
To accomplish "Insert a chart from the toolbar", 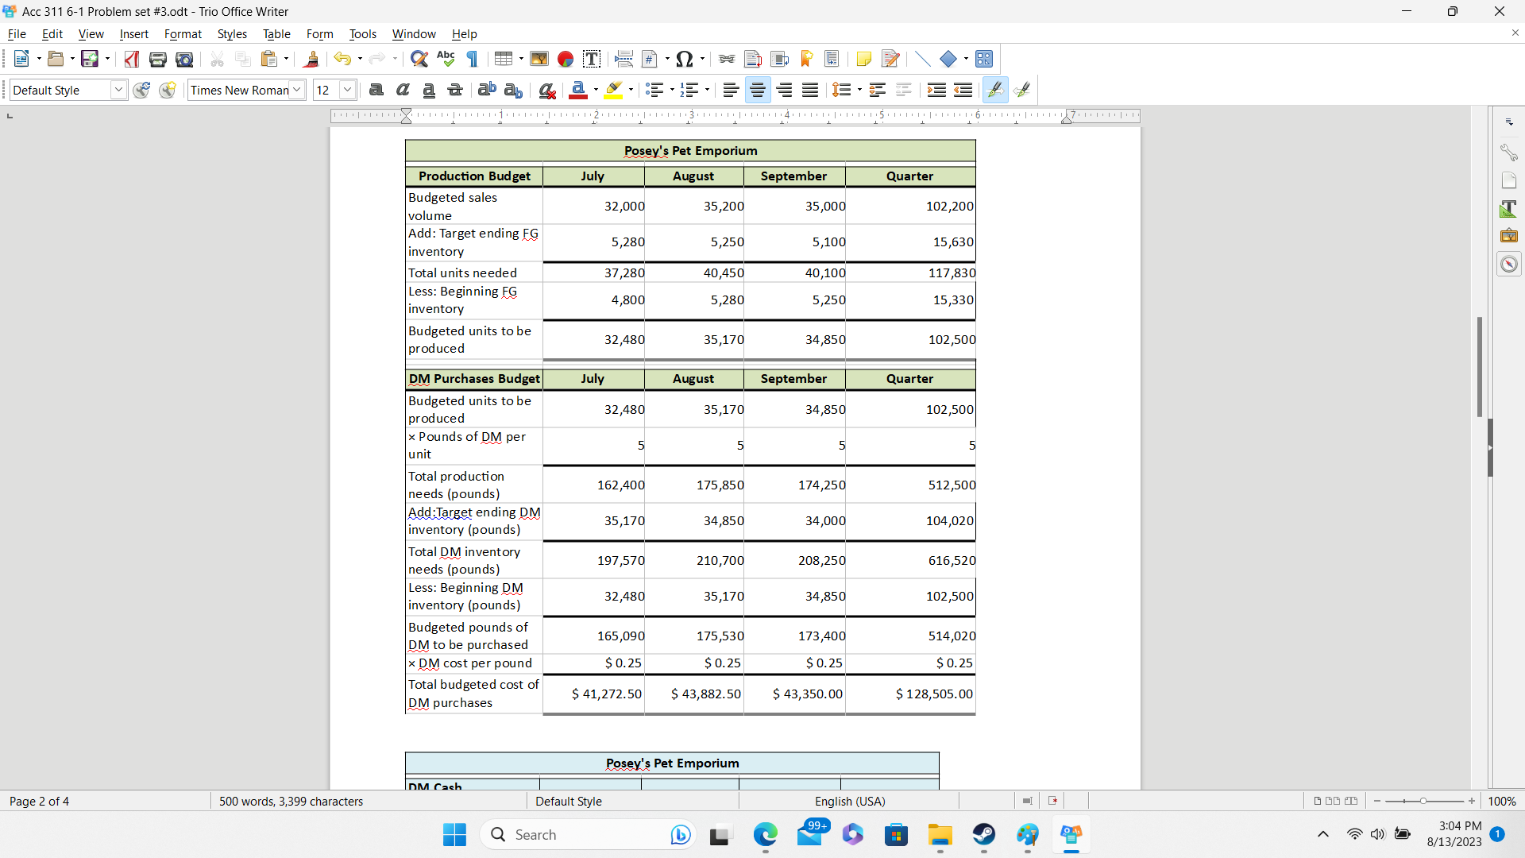I will pyautogui.click(x=566, y=59).
